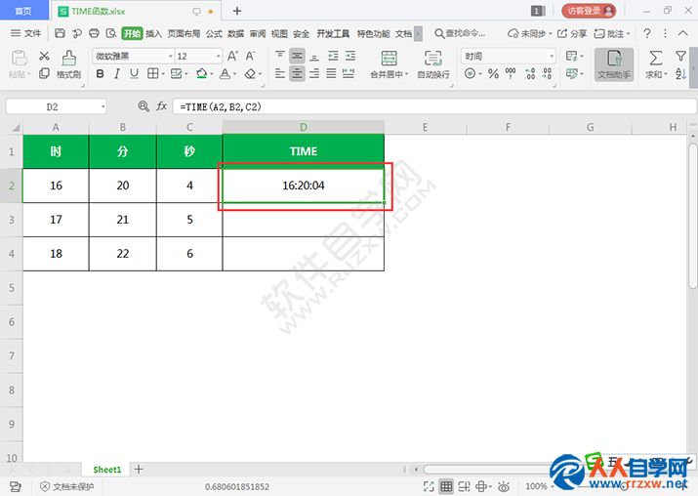Image resolution: width=698 pixels, height=496 pixels.
Task: Open the currency format dropdown
Action: [x=480, y=74]
